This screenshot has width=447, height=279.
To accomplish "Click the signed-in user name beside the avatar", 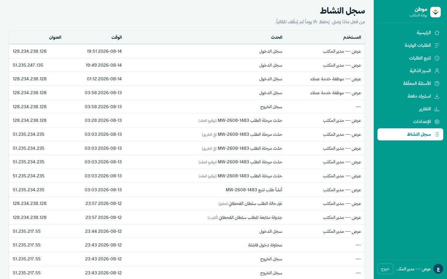I will [413, 269].
